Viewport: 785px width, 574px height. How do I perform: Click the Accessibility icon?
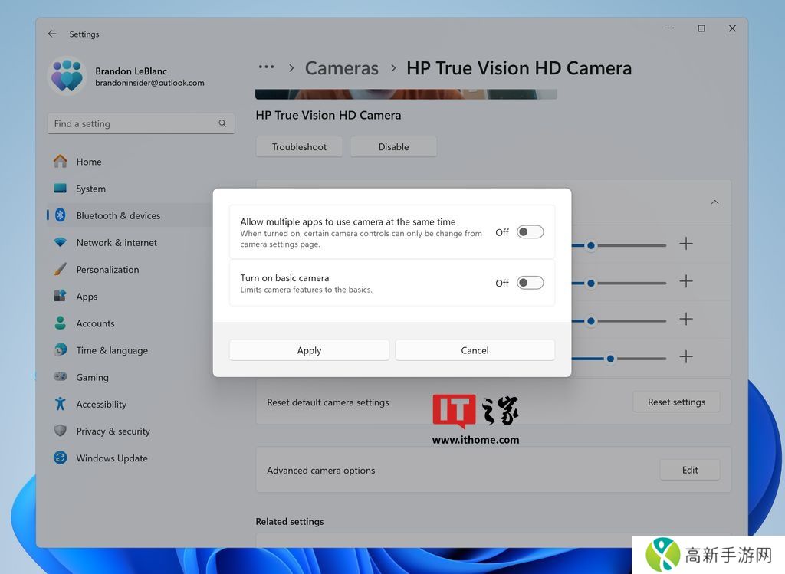(x=60, y=404)
